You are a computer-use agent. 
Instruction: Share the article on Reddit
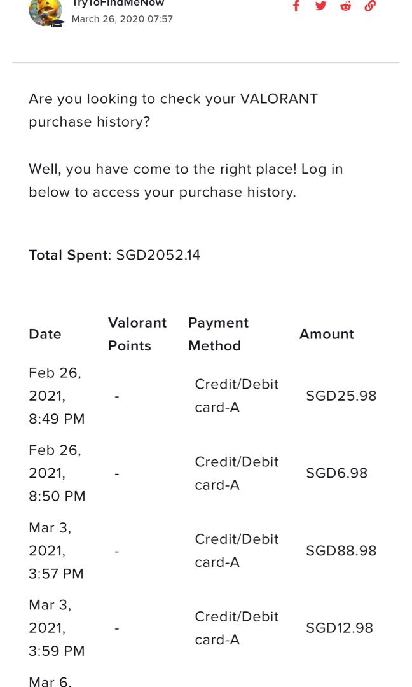[x=345, y=6]
